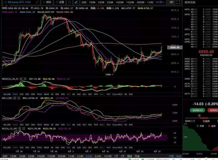Toggle fullscreen chart icon at top right
The width and height of the screenshot is (218, 160).
(x=178, y=2)
